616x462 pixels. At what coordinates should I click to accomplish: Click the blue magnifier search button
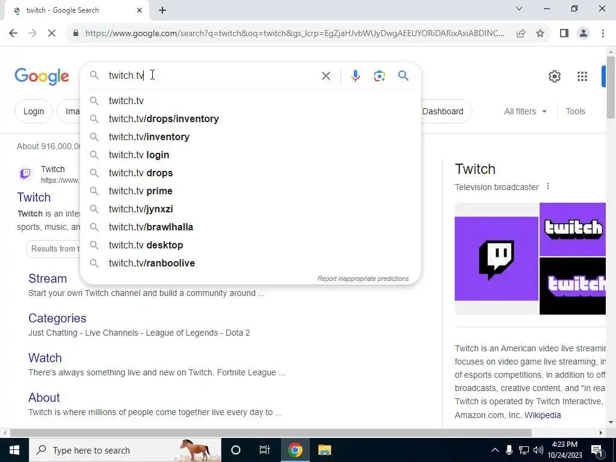pyautogui.click(x=404, y=75)
